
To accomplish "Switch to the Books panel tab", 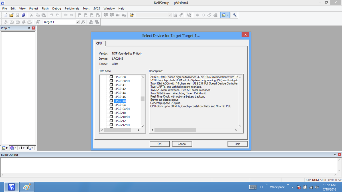I will [x=14, y=148].
